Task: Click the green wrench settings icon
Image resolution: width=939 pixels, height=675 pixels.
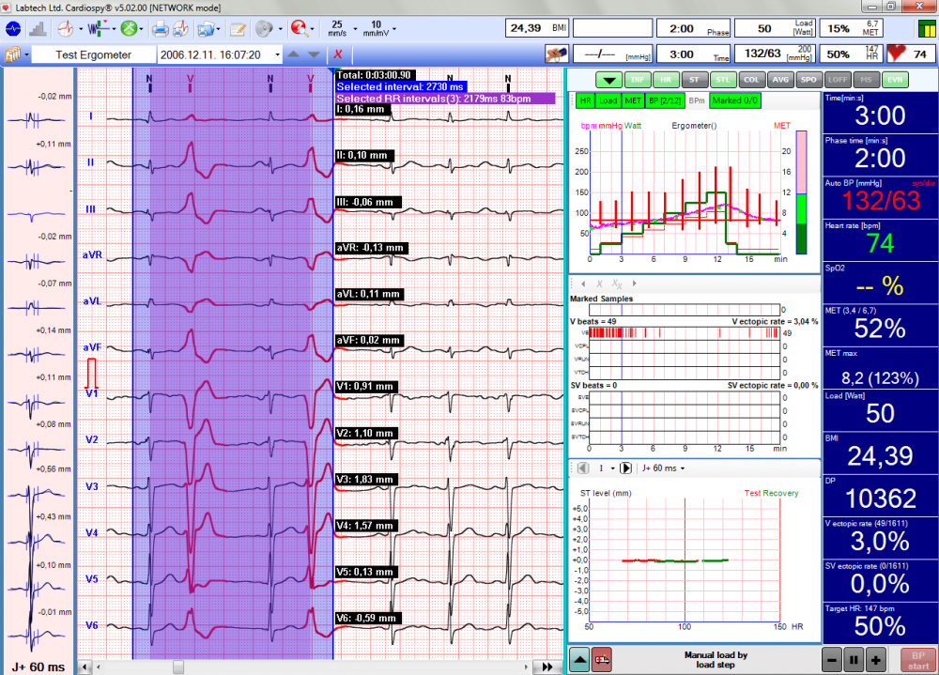Action: [x=129, y=28]
